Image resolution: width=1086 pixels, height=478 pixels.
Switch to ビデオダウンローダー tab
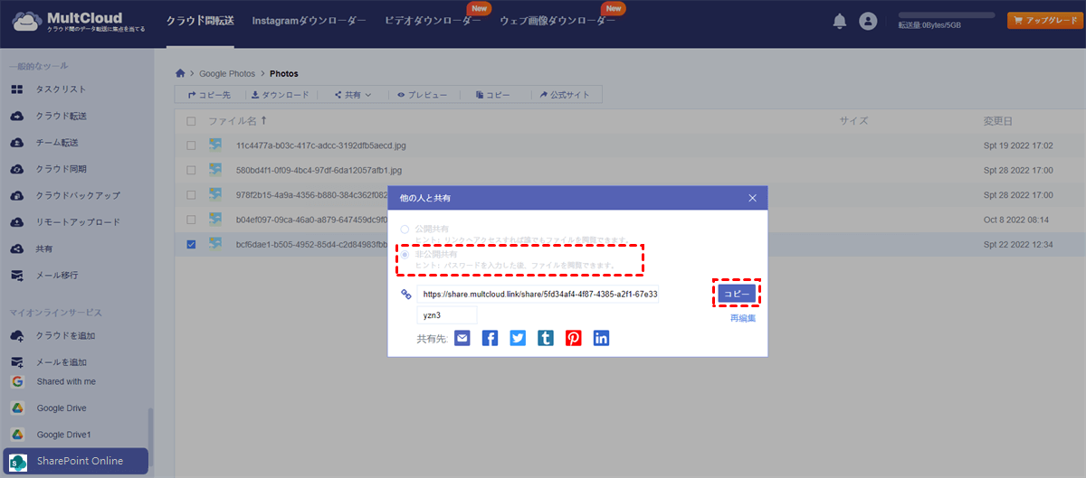(433, 21)
